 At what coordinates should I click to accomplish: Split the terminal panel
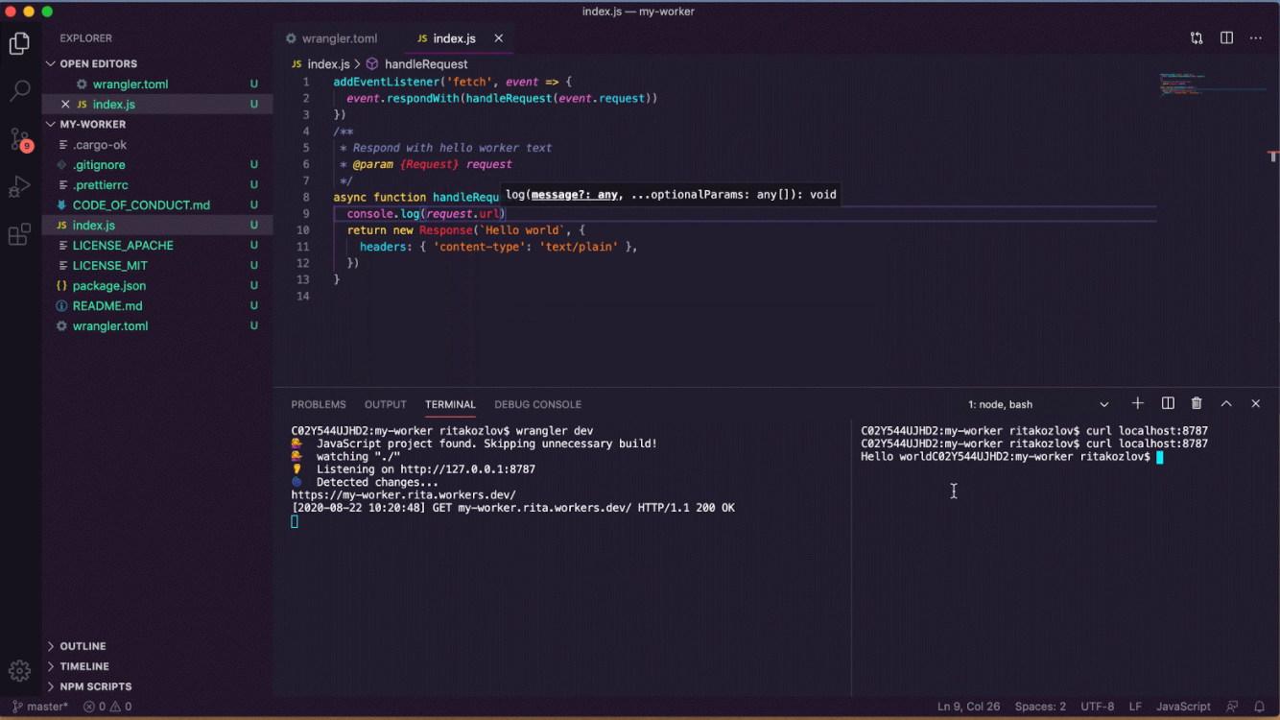pos(1168,404)
